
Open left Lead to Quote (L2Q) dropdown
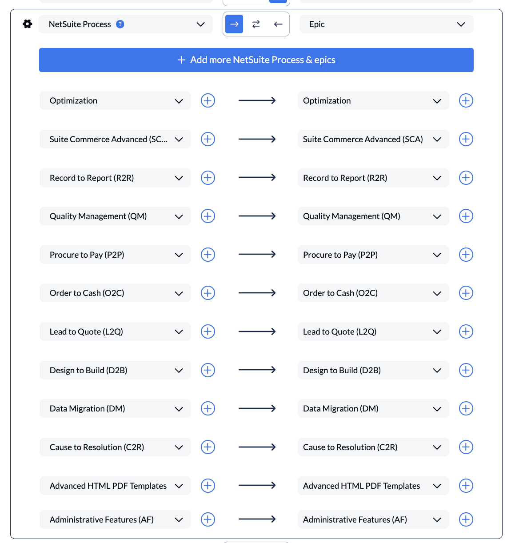pos(115,331)
